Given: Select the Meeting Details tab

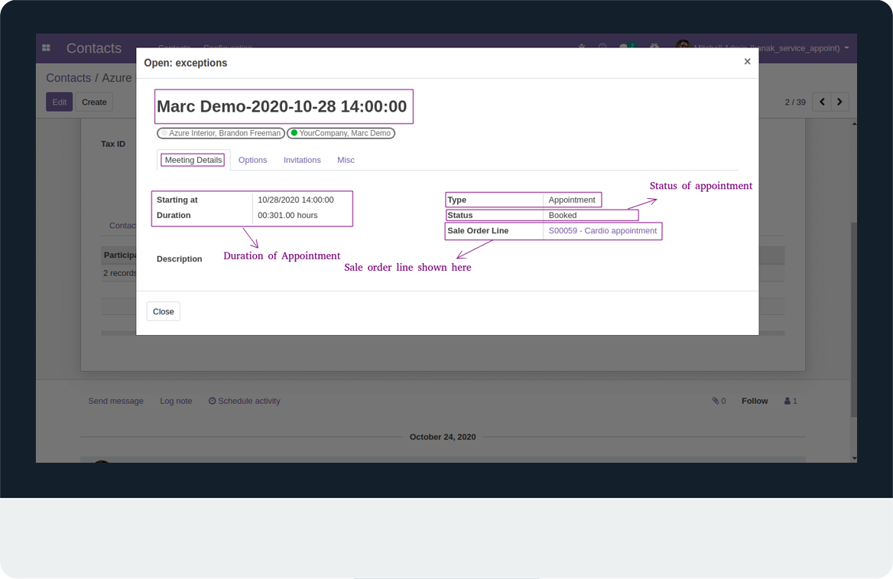Looking at the screenshot, I should 193,160.
